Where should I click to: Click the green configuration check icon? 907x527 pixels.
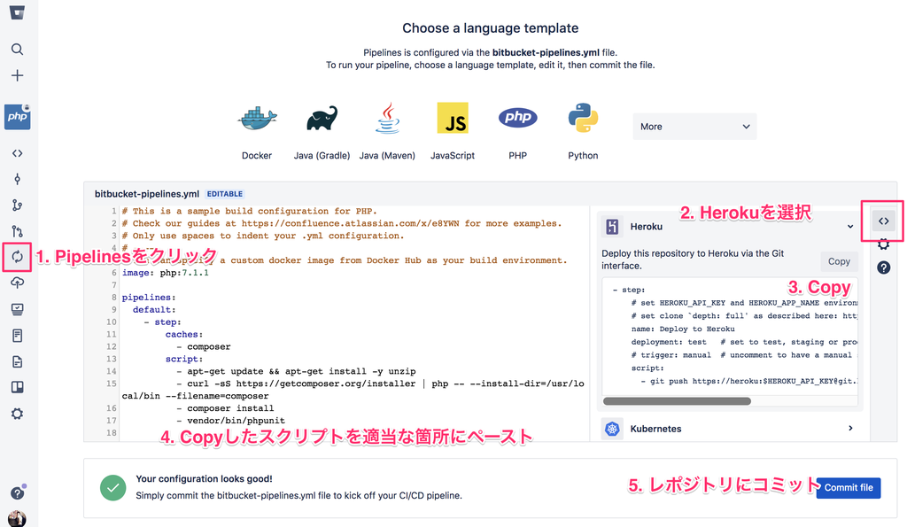[x=112, y=488]
